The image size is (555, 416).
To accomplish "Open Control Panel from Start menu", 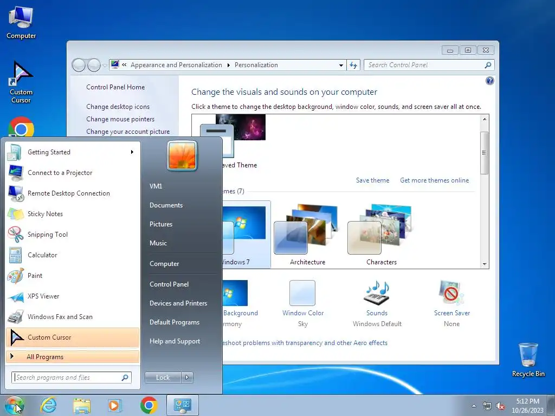I will click(169, 284).
